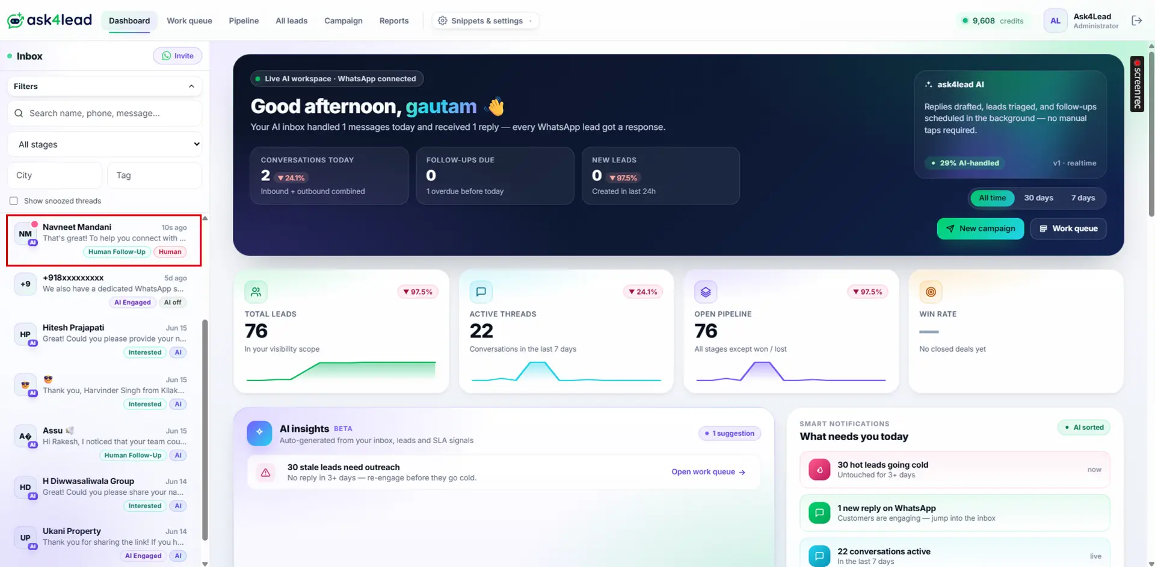Open the Reports tab

pos(394,20)
